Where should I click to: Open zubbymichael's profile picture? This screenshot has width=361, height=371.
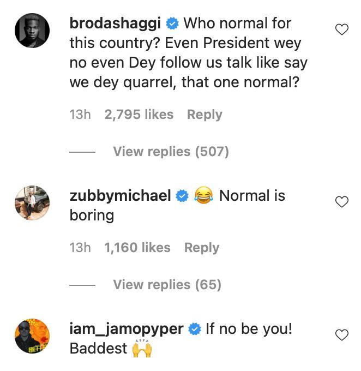coord(32,202)
